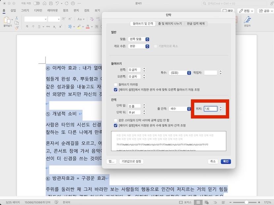Click the Save icon in title bar

coord(51,3)
